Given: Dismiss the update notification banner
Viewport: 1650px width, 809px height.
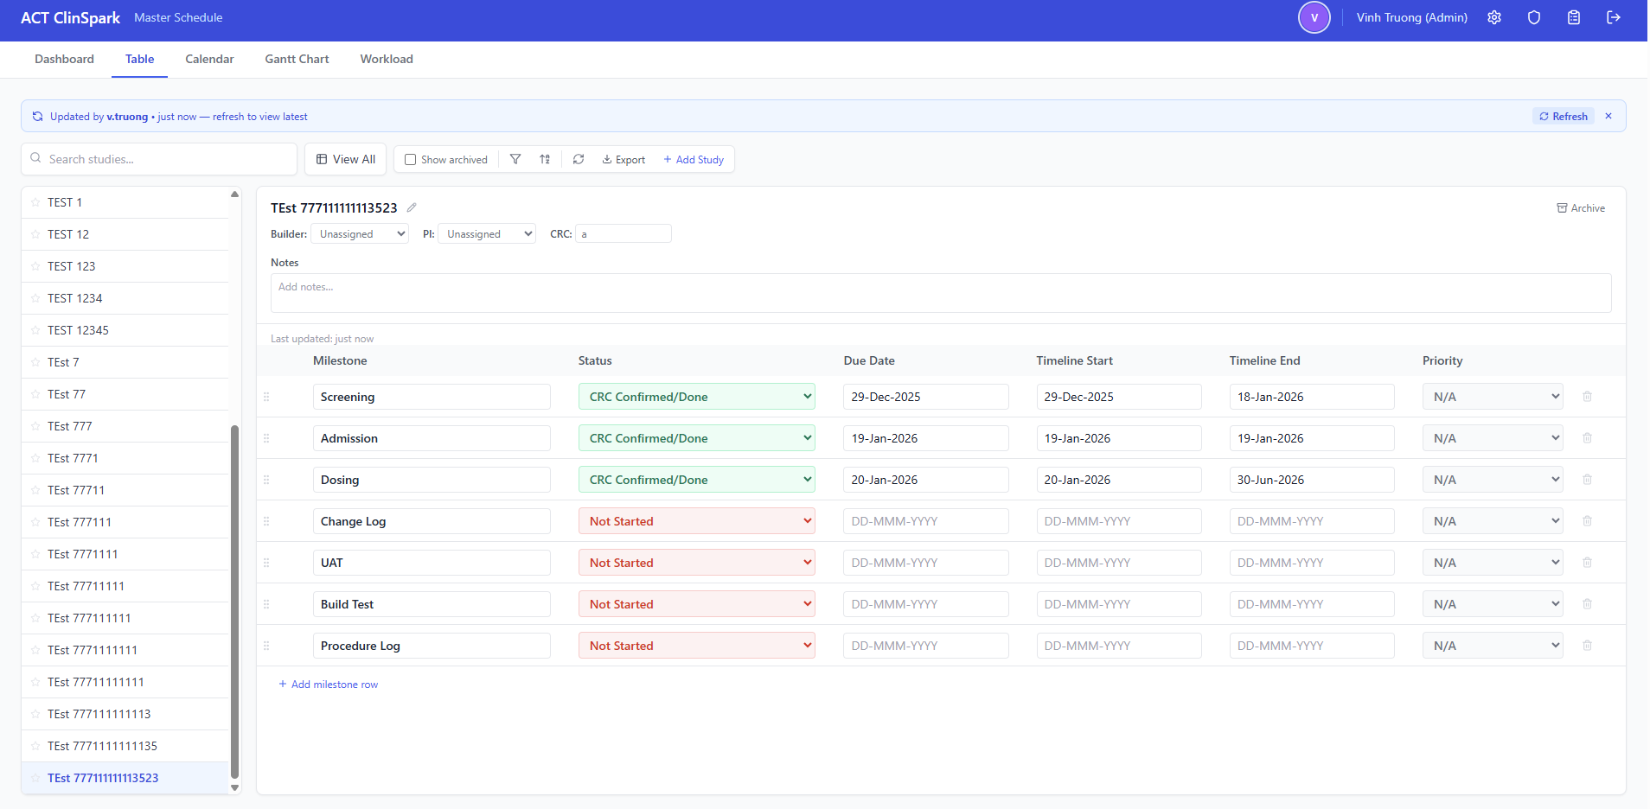Looking at the screenshot, I should click(1608, 116).
